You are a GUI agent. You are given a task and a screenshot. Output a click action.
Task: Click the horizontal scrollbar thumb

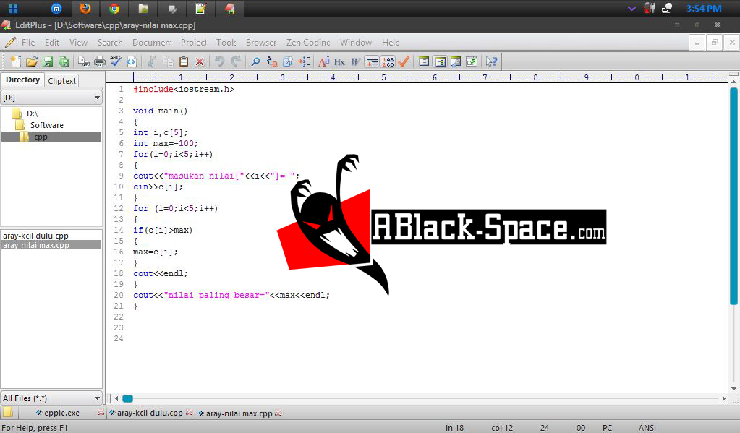pyautogui.click(x=127, y=398)
